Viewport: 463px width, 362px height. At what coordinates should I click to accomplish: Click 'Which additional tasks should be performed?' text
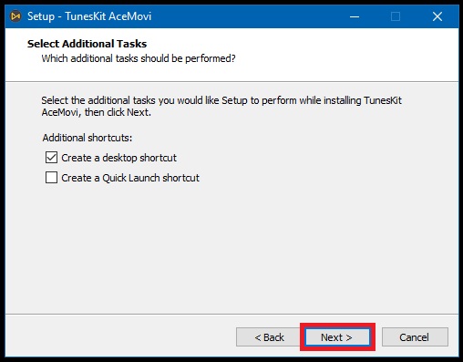pyautogui.click(x=139, y=58)
